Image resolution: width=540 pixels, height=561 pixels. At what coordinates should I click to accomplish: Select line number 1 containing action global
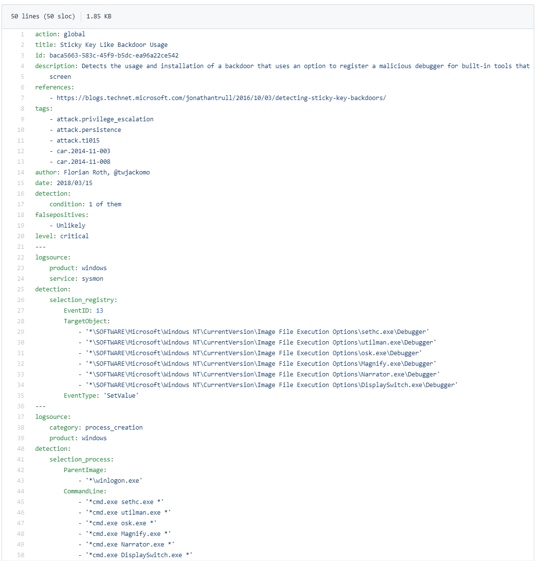(22, 34)
